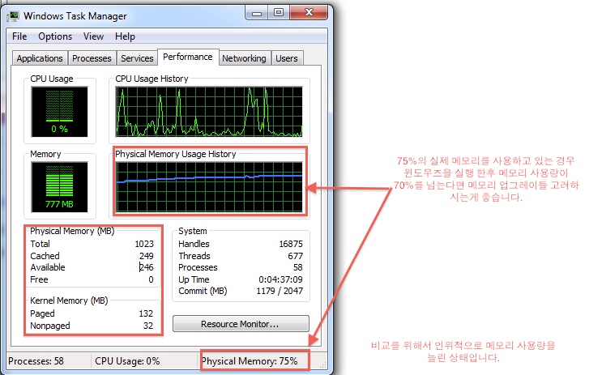Click the status bar CPU Usage: 0% entry
The image size is (589, 375).
[127, 361]
